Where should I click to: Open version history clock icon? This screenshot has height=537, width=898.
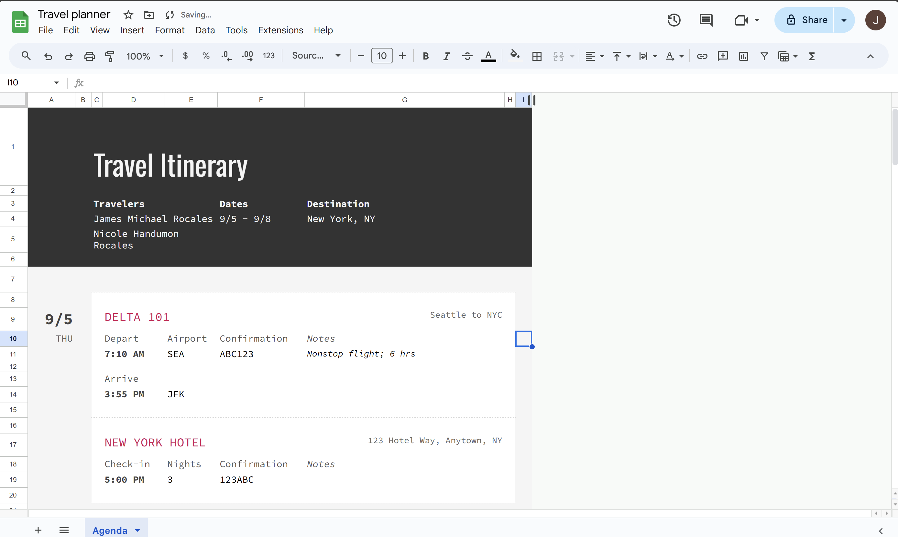(674, 20)
